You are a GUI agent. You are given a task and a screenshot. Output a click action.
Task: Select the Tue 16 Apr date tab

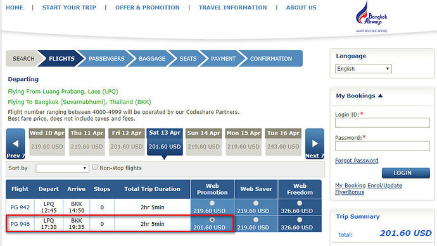[283, 142]
